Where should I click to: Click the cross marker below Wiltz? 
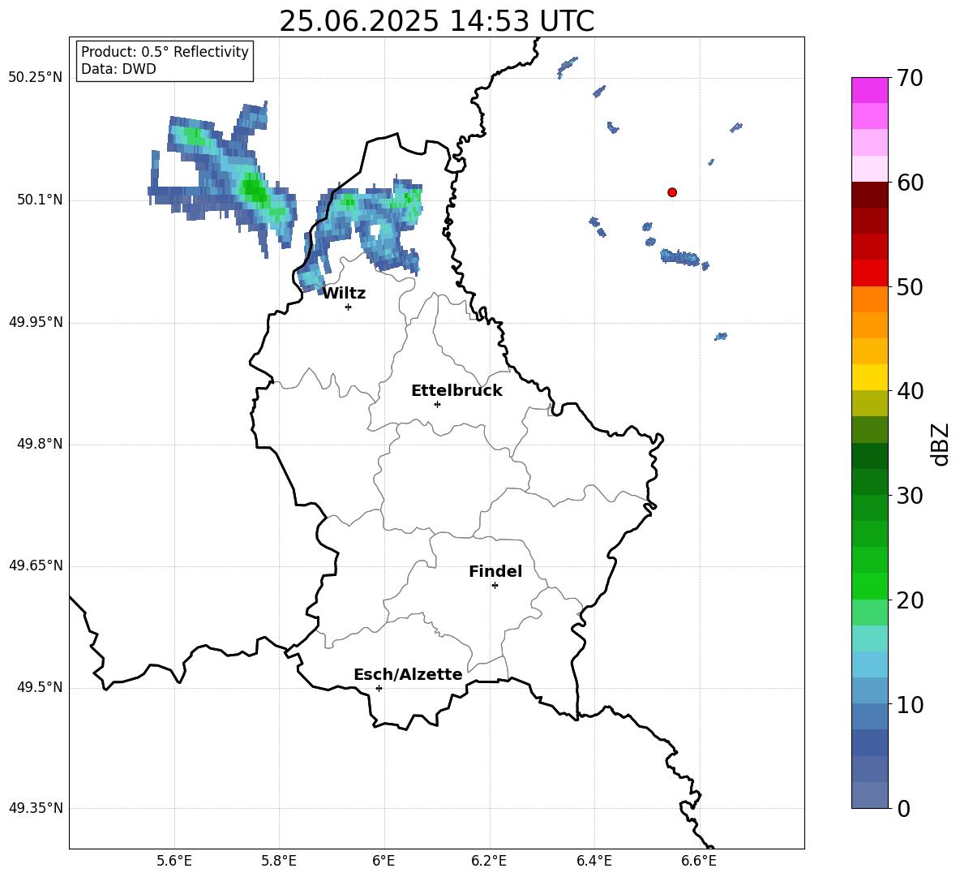[x=349, y=307]
